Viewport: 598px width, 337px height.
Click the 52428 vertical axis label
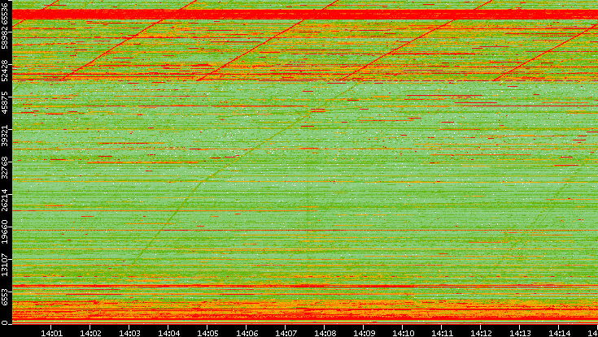point(4,69)
